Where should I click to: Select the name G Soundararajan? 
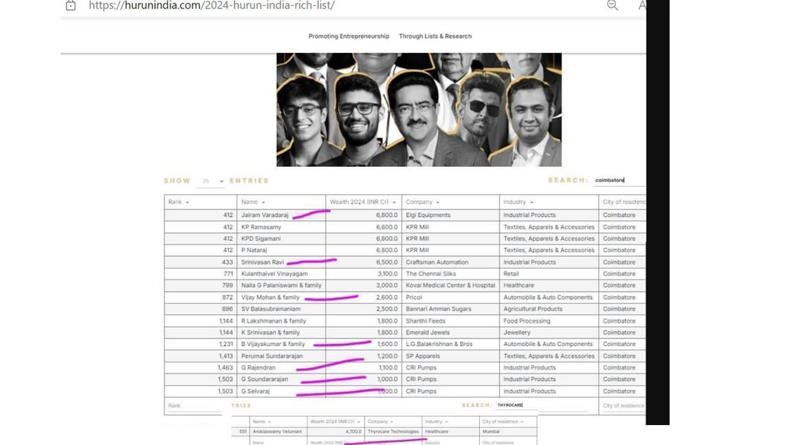click(x=264, y=379)
